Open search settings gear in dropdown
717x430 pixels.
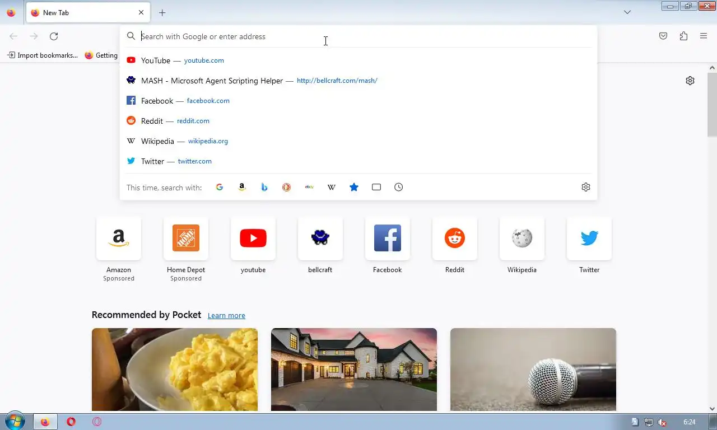586,187
